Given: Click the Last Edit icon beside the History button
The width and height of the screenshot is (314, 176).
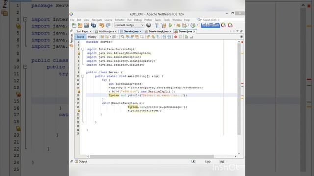Looking at the screenshot, I should (102, 37).
